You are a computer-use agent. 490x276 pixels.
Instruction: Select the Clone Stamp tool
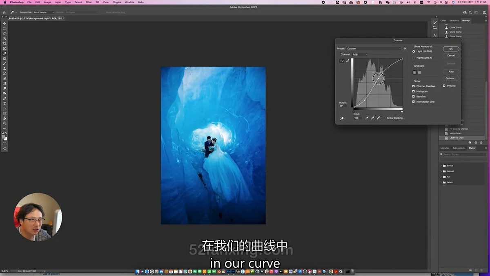click(5, 68)
